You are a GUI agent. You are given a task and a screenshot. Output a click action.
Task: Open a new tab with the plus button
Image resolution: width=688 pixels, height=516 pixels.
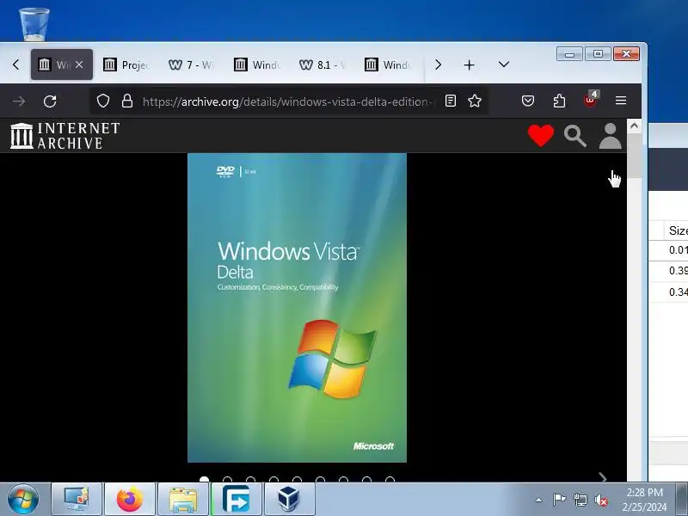point(469,65)
